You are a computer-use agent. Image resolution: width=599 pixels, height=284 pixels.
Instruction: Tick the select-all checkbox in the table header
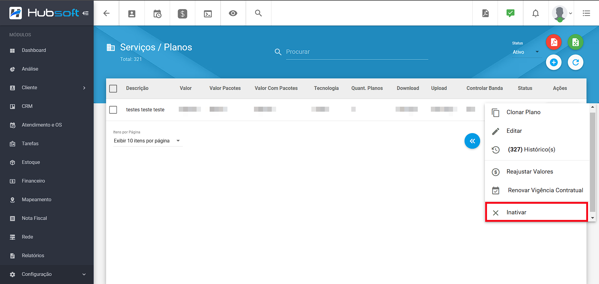point(113,89)
